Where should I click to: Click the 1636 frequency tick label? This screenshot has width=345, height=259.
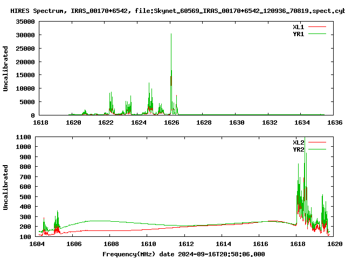335,122
